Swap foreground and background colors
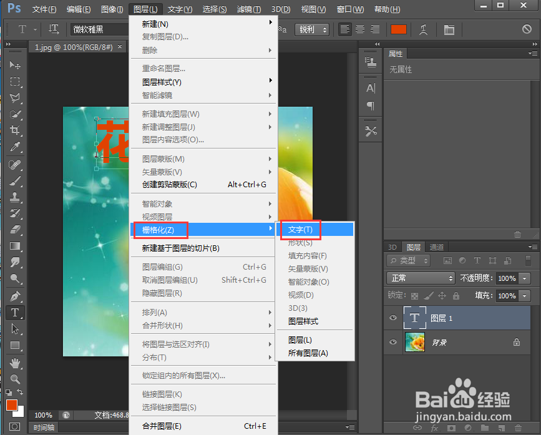 [x=20, y=392]
